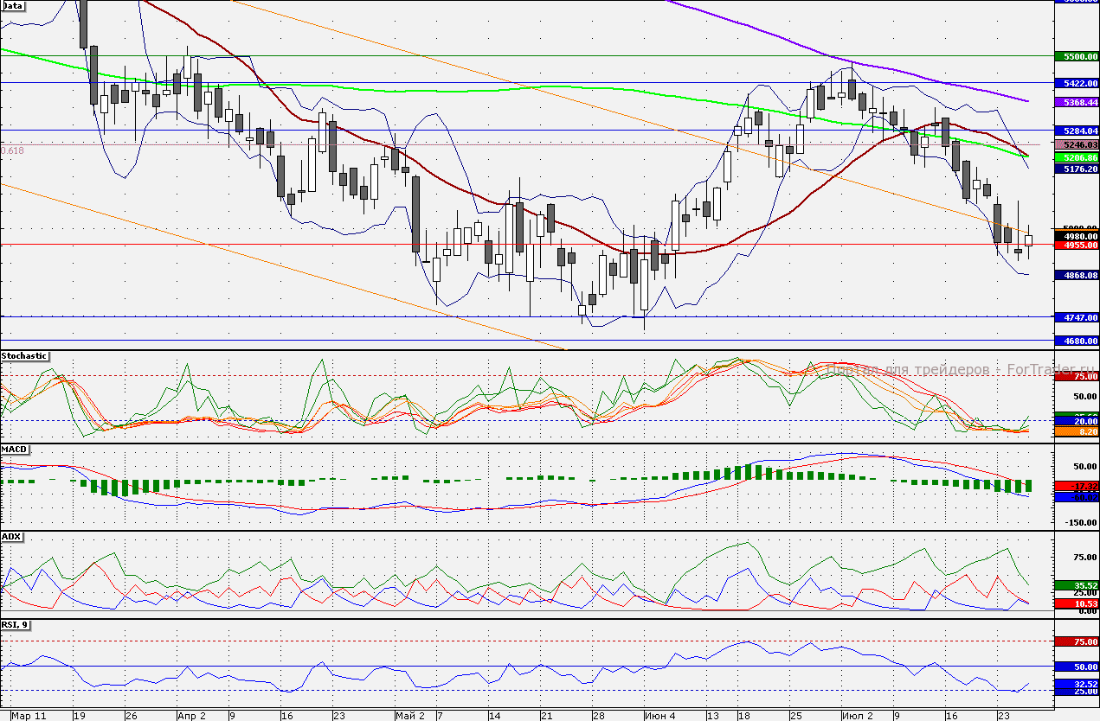Screen dimensions: 1100x721
Task: Select the 21 date tick on time axis
Action: click(x=545, y=716)
